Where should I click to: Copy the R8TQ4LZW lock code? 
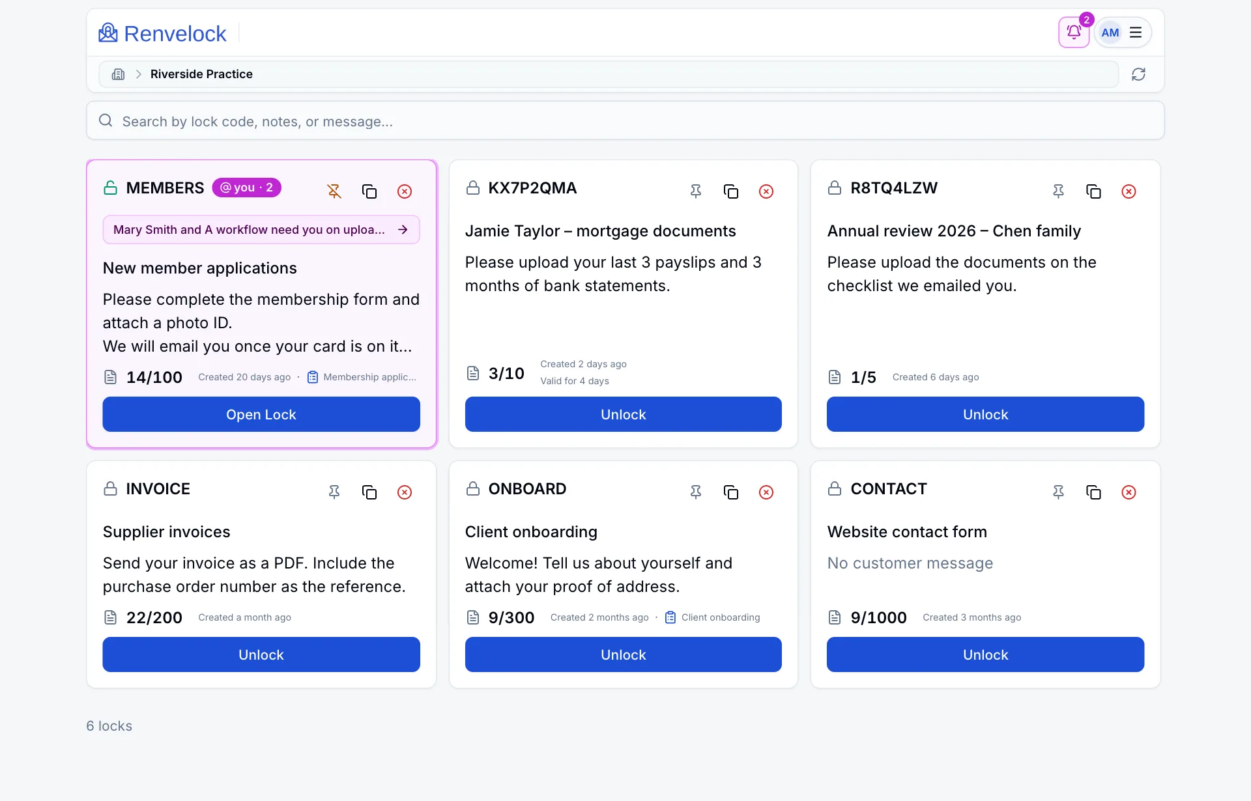pos(1093,191)
